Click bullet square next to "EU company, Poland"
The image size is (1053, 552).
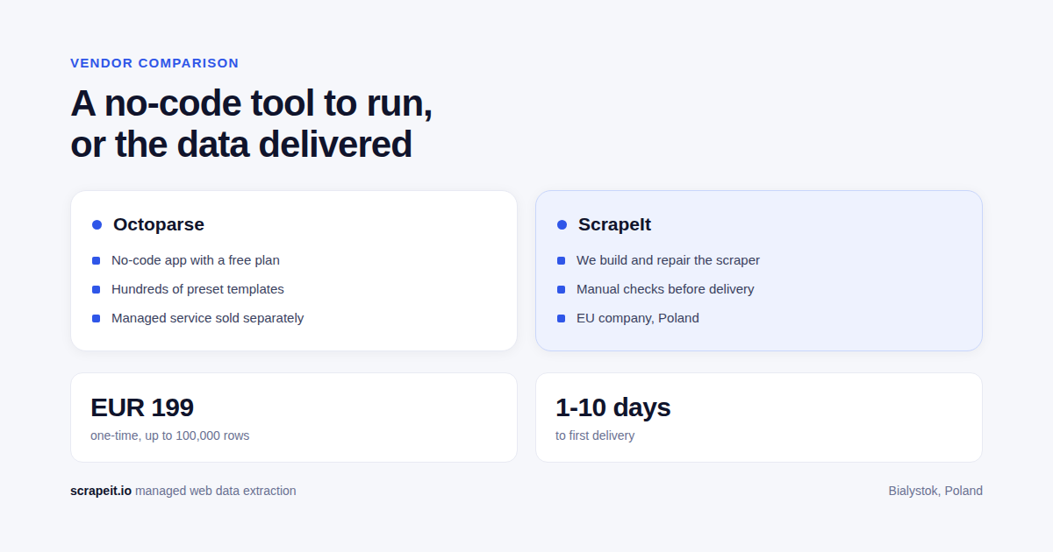point(561,318)
